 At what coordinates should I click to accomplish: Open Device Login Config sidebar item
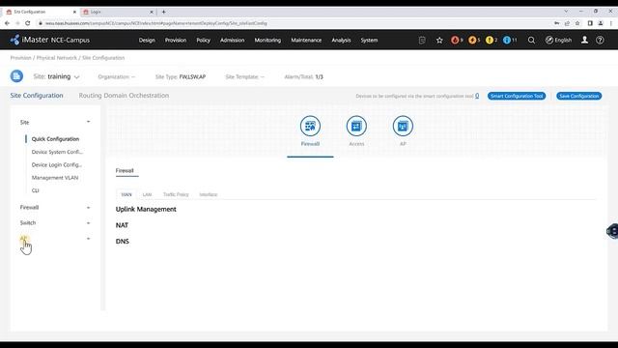click(57, 165)
